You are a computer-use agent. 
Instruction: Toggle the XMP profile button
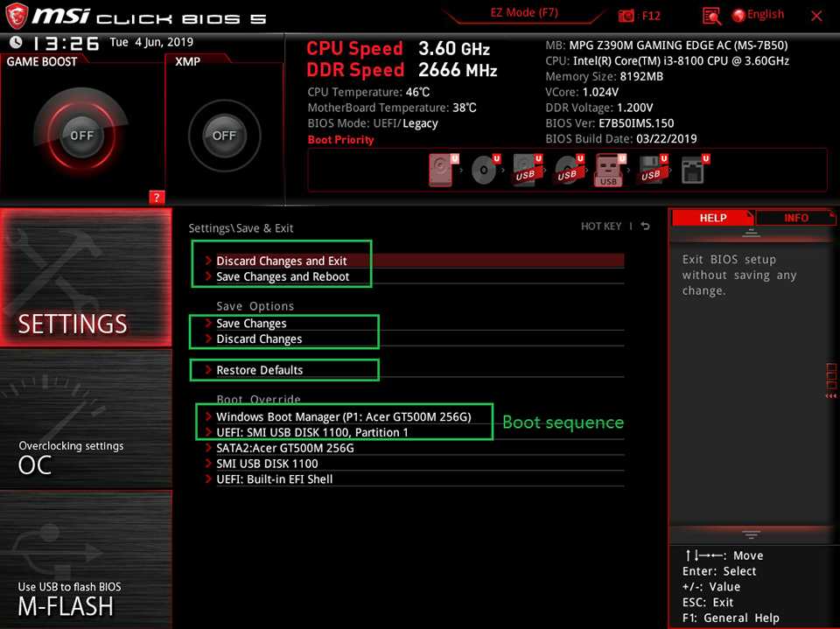tap(224, 136)
